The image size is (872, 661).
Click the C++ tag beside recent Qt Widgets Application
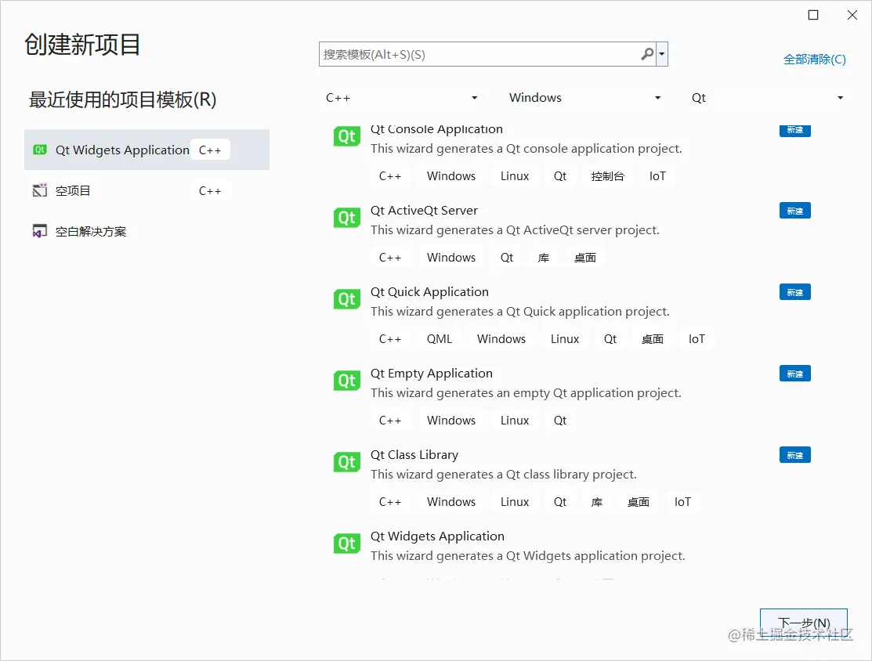210,150
